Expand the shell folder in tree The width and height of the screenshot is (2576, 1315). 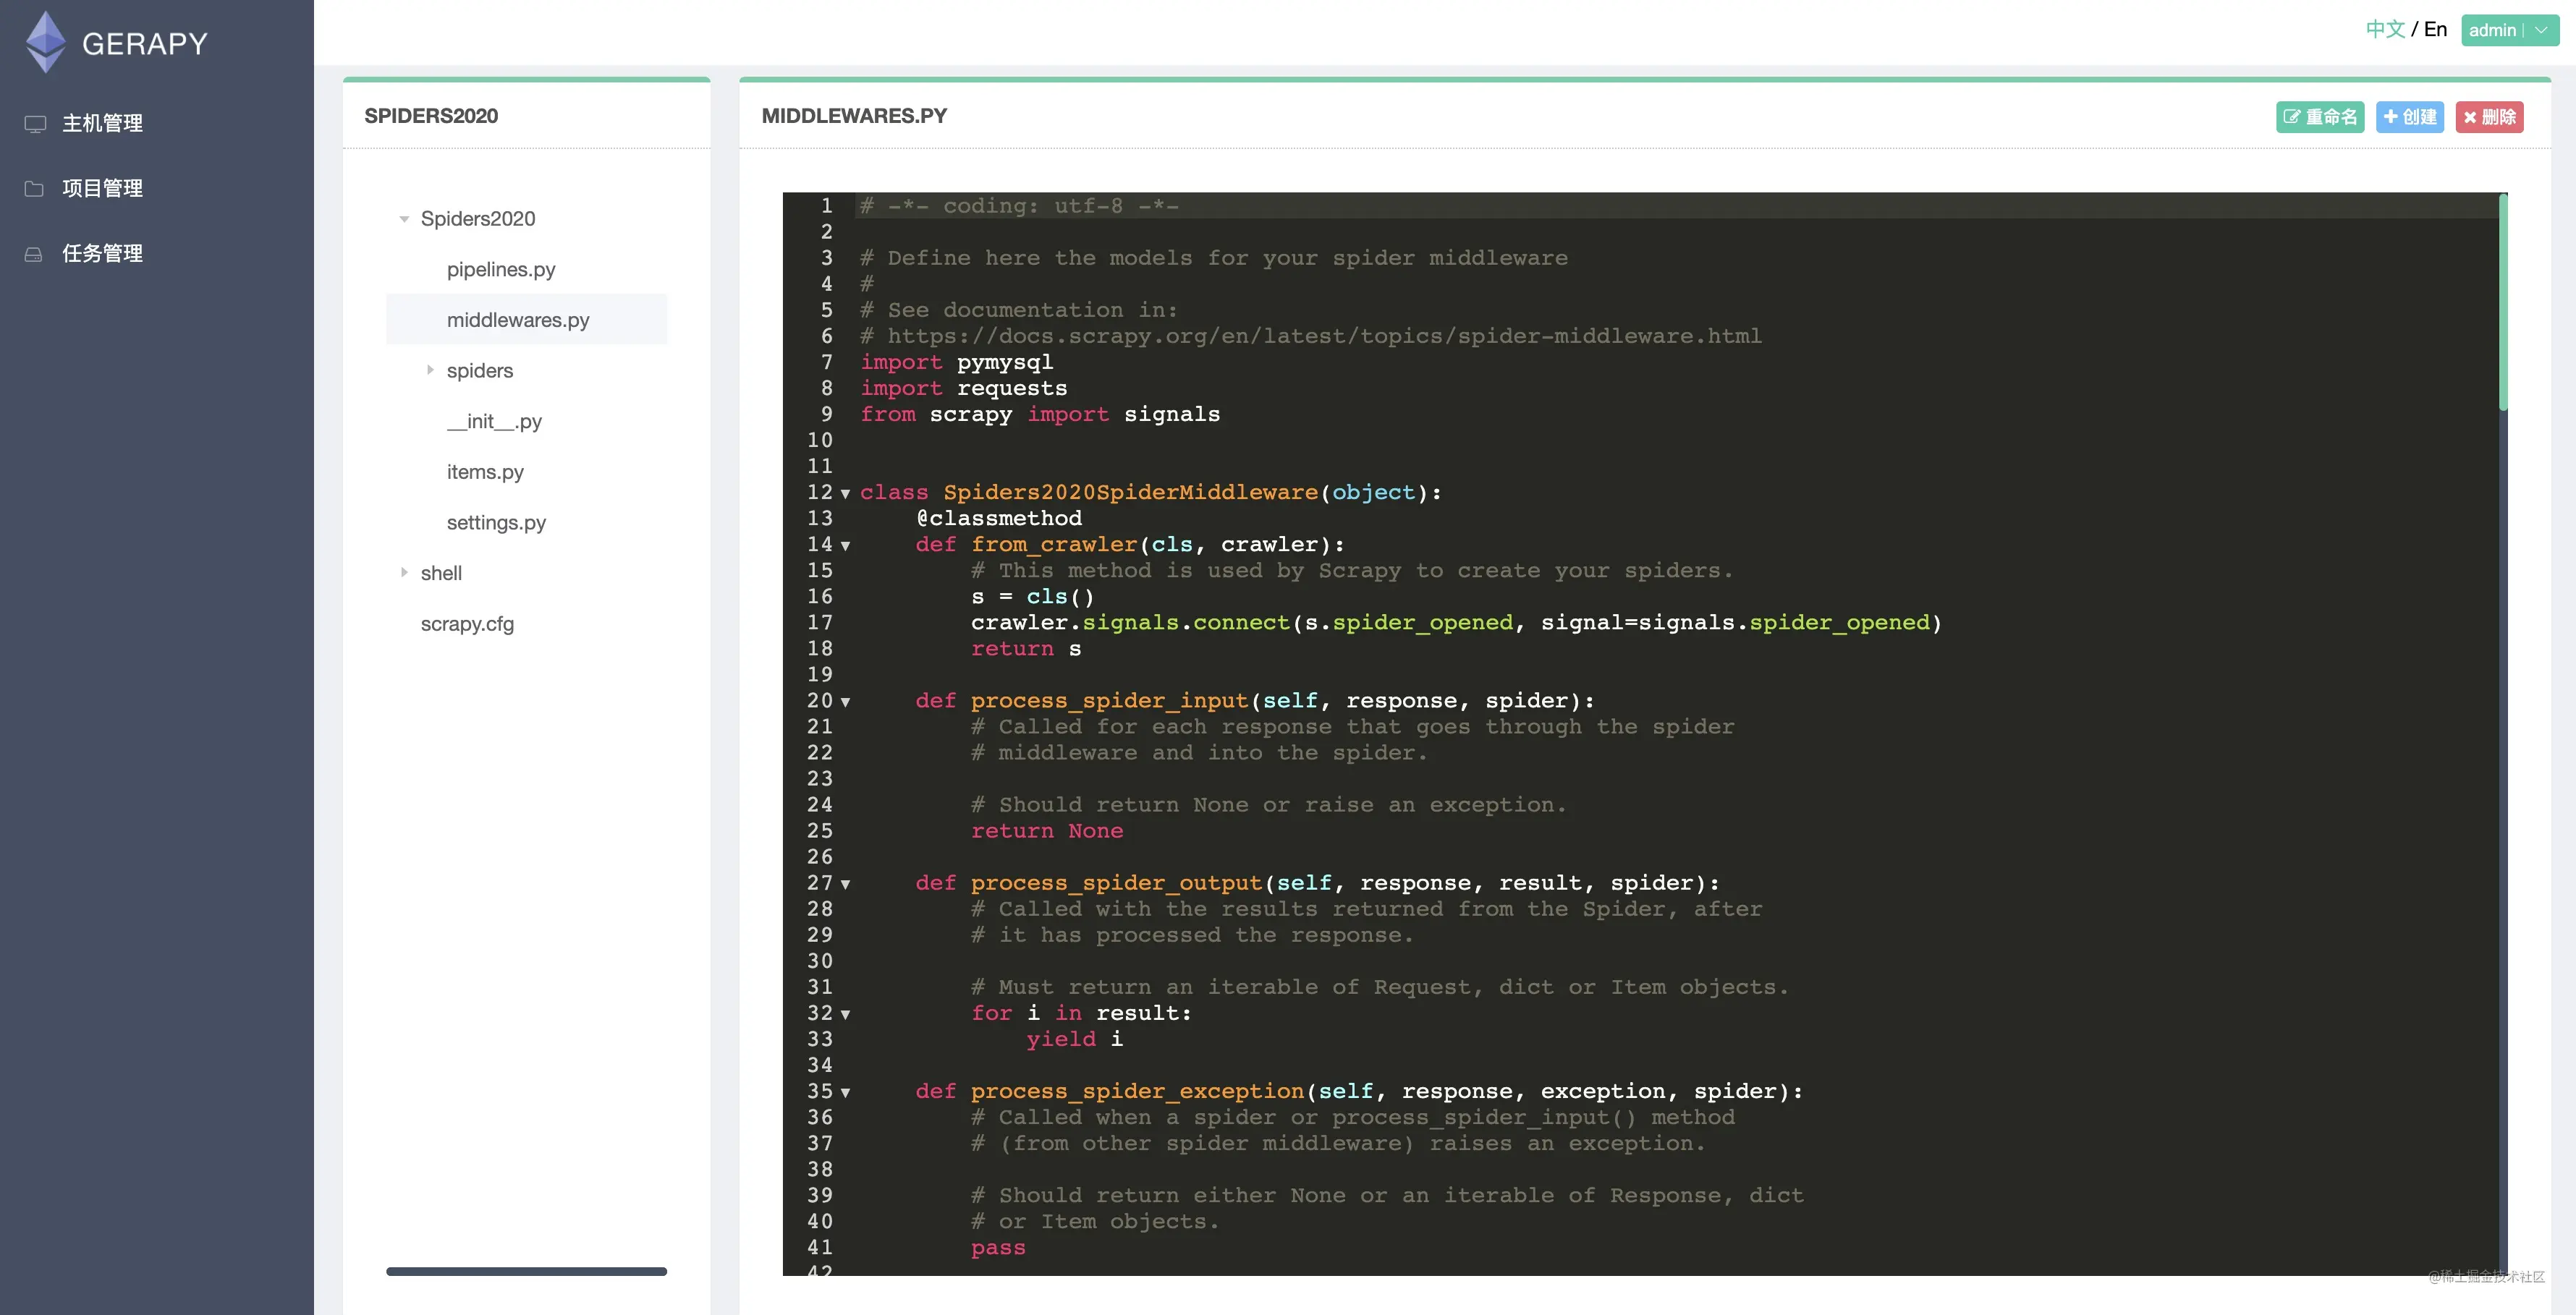tap(404, 573)
